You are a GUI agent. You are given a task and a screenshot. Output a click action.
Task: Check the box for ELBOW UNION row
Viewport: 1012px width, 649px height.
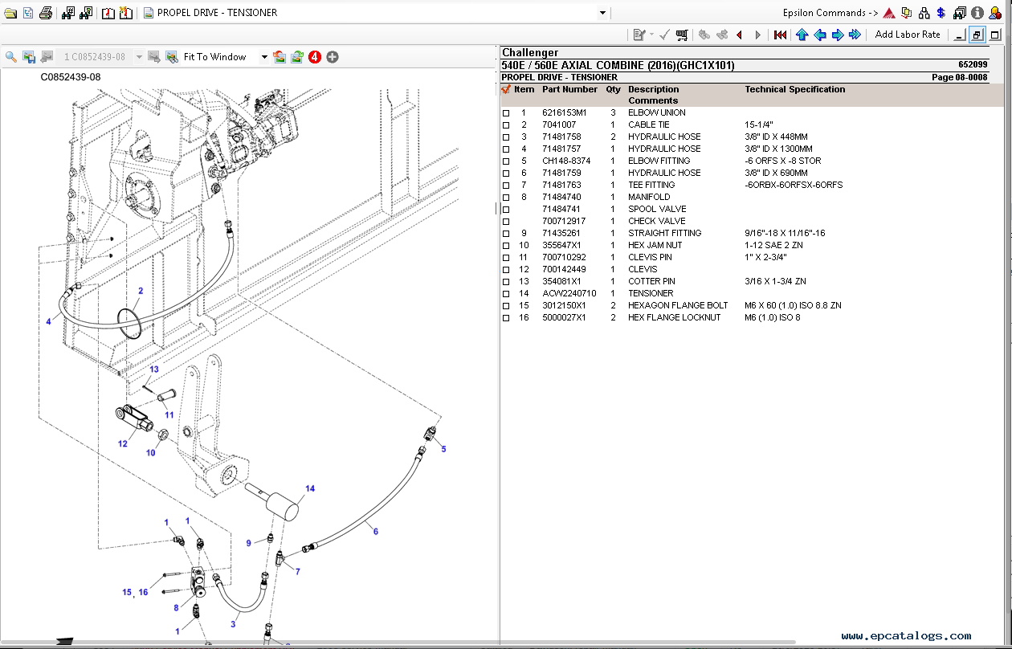[506, 113]
